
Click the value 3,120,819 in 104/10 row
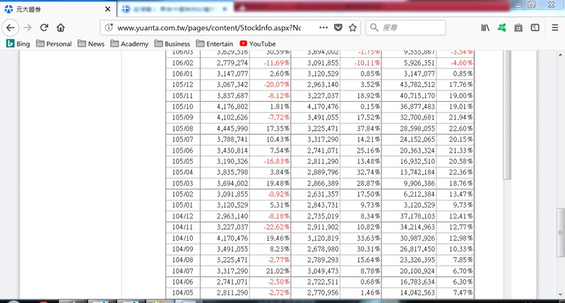click(323, 238)
